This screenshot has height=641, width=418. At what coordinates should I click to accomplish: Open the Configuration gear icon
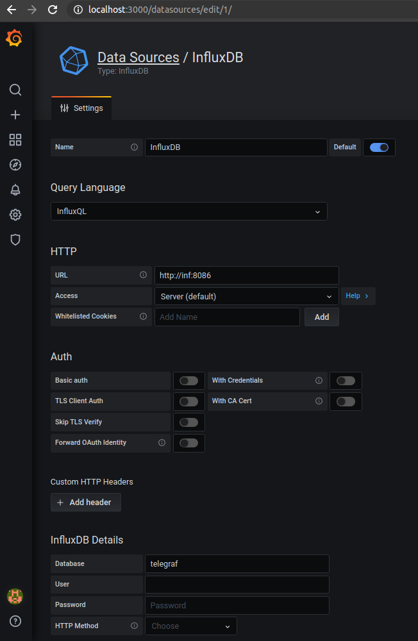15,215
